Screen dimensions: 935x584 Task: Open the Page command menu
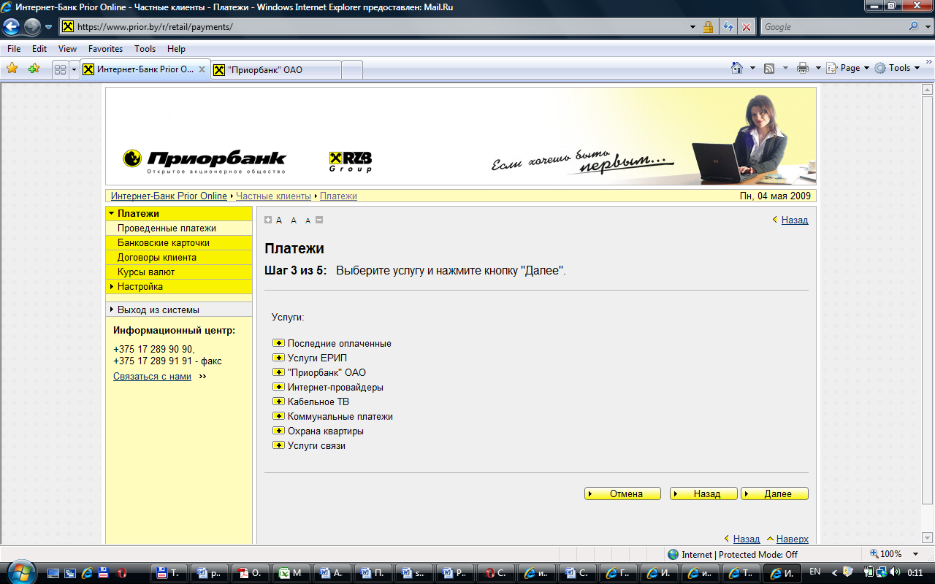848,68
